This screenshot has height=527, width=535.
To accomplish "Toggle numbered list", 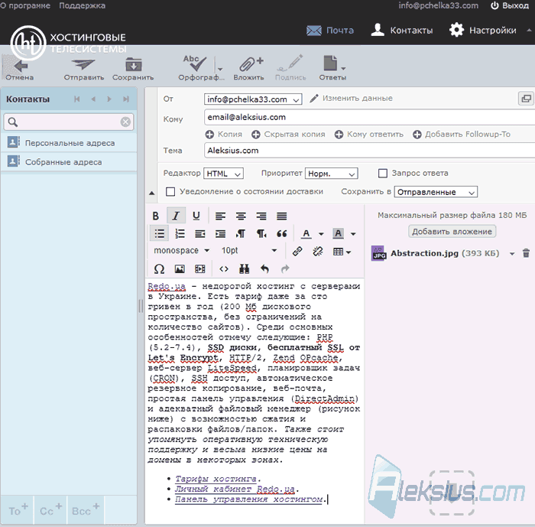I will 180,233.
